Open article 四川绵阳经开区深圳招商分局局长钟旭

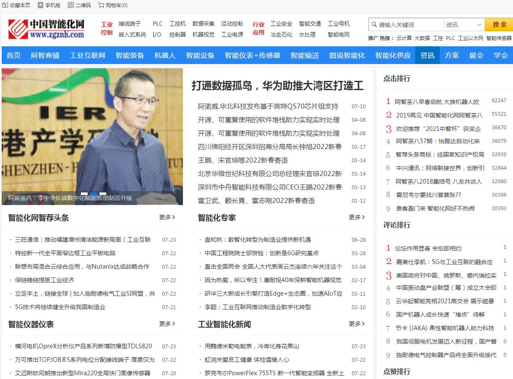point(270,147)
